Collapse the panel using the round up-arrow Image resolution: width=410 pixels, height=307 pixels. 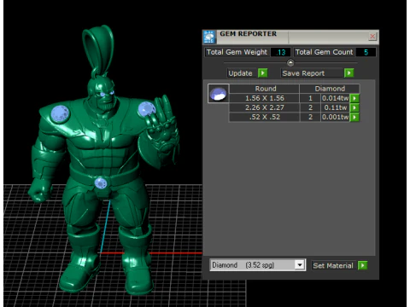pos(290,62)
